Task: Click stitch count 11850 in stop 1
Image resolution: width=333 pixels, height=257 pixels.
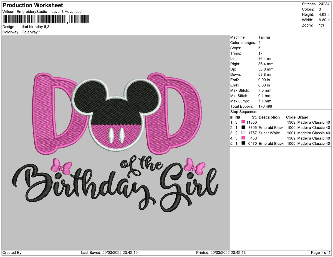Action: pyautogui.click(x=251, y=122)
